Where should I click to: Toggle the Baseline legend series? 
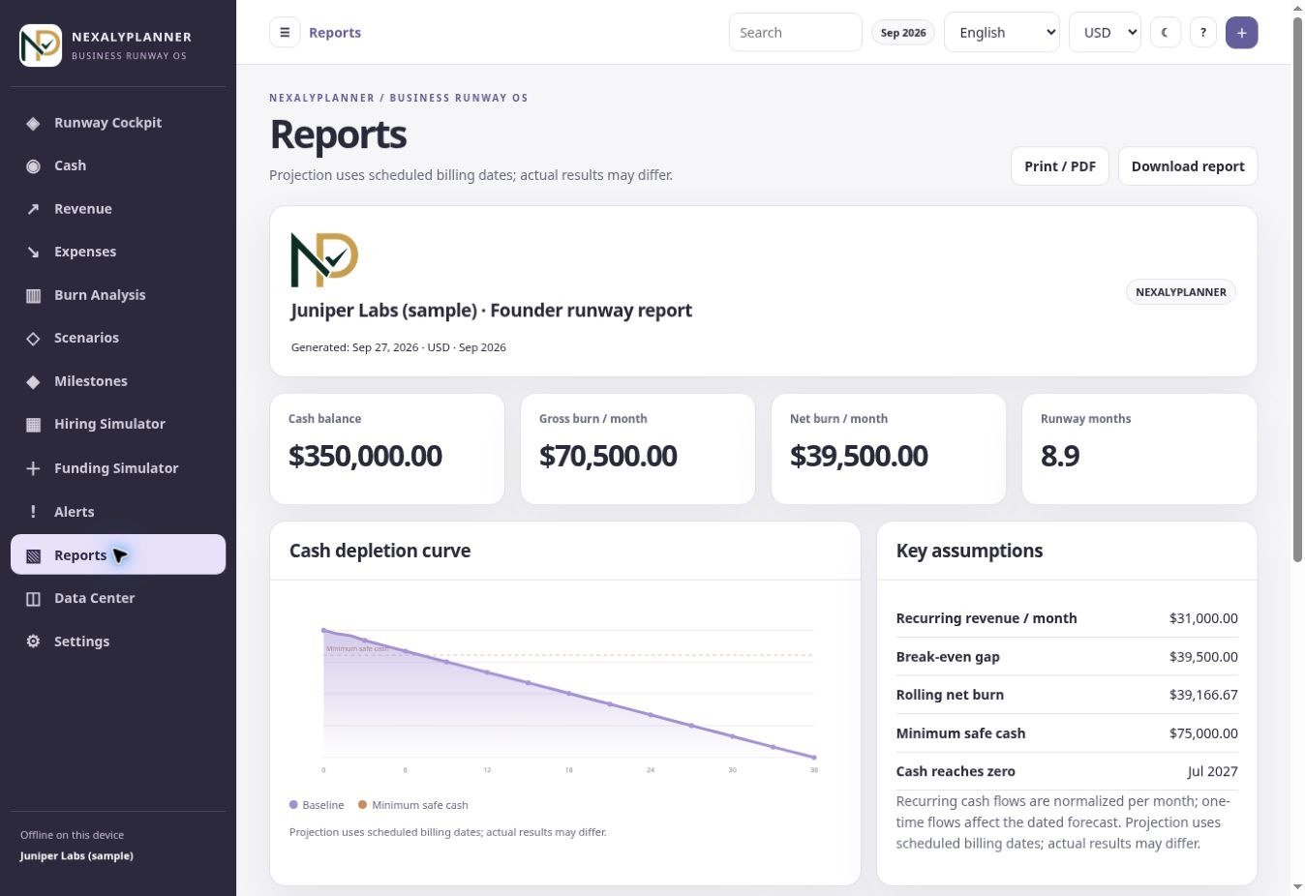click(317, 805)
